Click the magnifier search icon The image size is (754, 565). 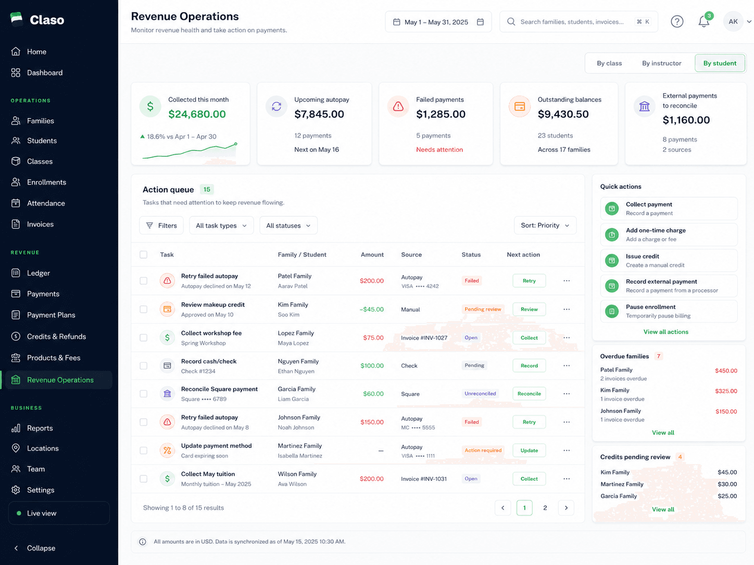[x=511, y=22]
